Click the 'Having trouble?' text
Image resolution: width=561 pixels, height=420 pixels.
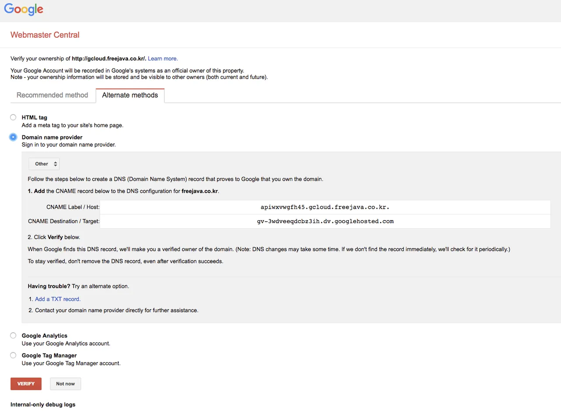(49, 286)
